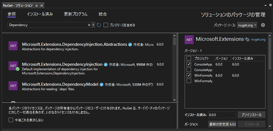Enable プレリリースを含める checkbox

(x=106, y=25)
